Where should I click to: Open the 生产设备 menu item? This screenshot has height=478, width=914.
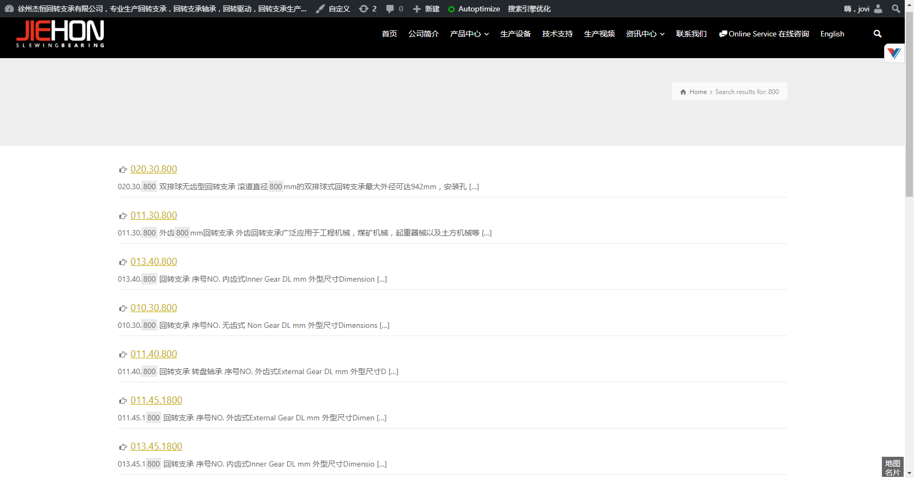tap(516, 34)
